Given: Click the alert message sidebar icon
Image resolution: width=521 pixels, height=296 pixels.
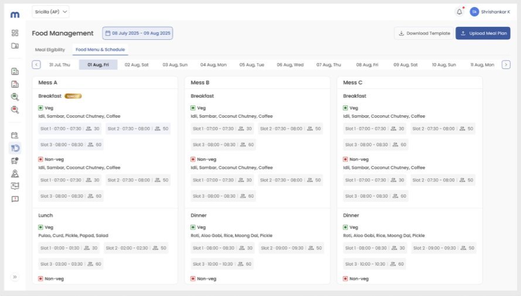Looking at the screenshot, I should tap(15, 199).
